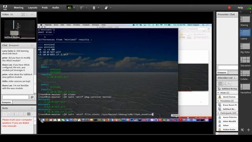Select participant Aaron Palermo
Viewport: 252px width, 142px height.
point(228,117)
